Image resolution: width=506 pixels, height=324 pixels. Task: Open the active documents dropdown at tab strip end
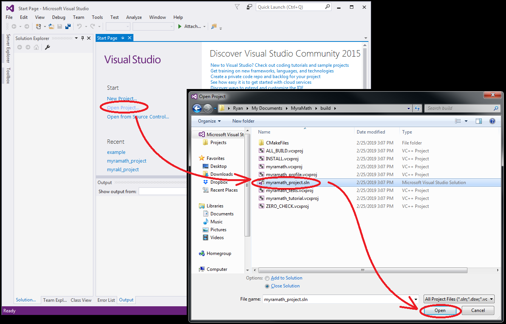click(x=365, y=38)
